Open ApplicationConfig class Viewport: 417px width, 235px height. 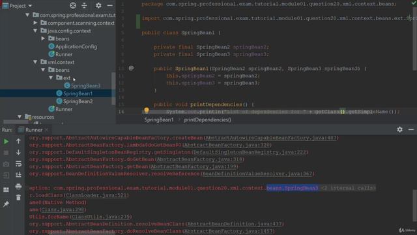point(76,46)
